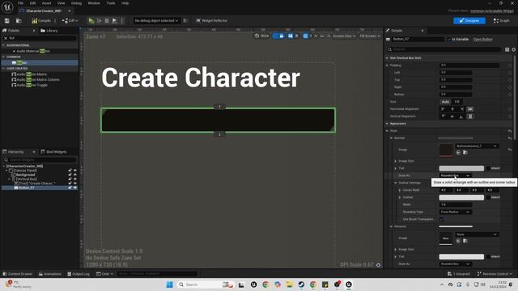This screenshot has width=518, height=291.
Task: Open the Debug menu
Action: [76, 3]
